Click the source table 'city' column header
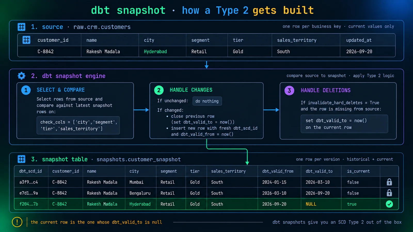The image size is (413, 232). pyautogui.click(x=149, y=40)
